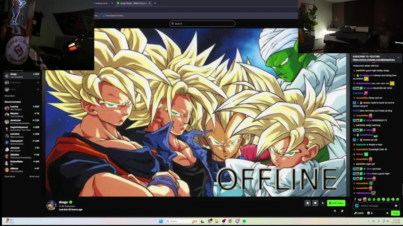Click the share icon below Gift Subs
This screenshot has height=226, width=403.
click(x=335, y=211)
